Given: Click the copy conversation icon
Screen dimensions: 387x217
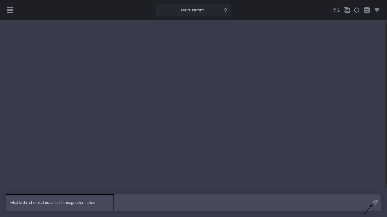Looking at the screenshot, I should tap(347, 10).
